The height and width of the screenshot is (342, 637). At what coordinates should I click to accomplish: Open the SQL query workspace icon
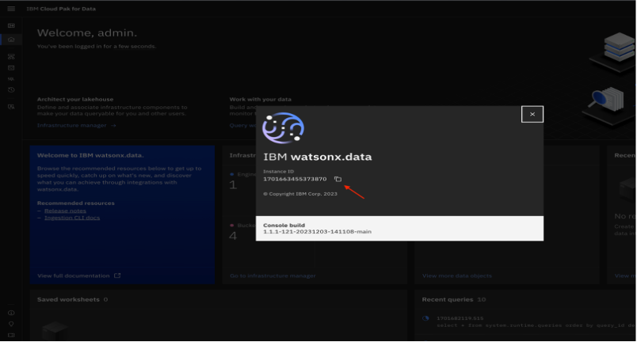11,79
